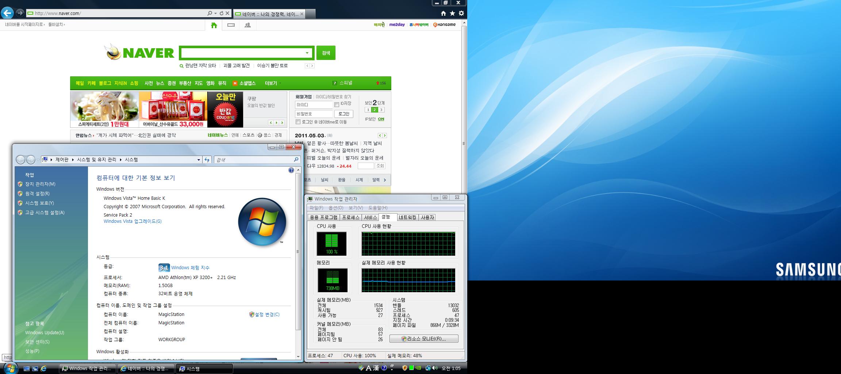Click Internet Explorer quick launch icon
This screenshot has width=841, height=374.
click(x=43, y=369)
